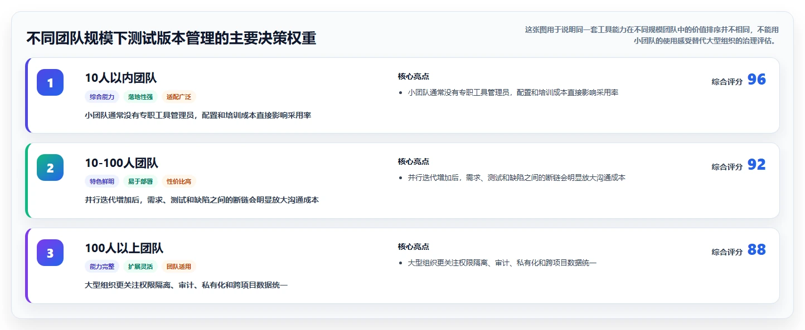
Task: Click the 100人以上团队 heading
Action: (x=124, y=248)
